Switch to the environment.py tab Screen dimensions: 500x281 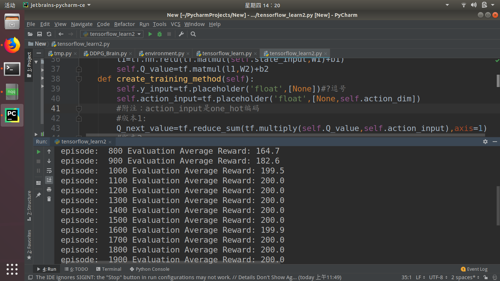tap(164, 53)
